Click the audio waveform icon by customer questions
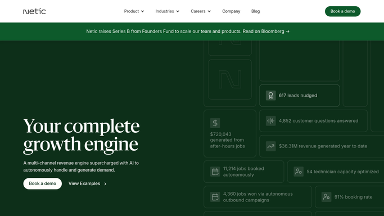Viewport: 384px width, 216px height. pyautogui.click(x=270, y=121)
